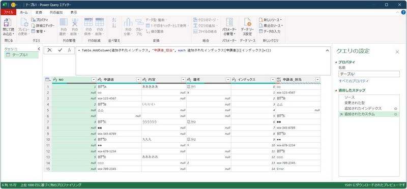This screenshot has width=407, height=189.
Task: Open Properties (プロパティ) in the ribbon
Action: click(x=40, y=20)
